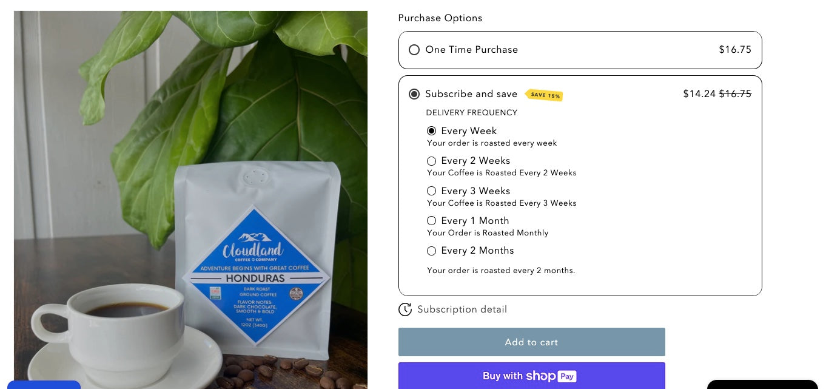Click the yellow Save 15% badge
Screen dimensions: 826x389
tap(544, 95)
